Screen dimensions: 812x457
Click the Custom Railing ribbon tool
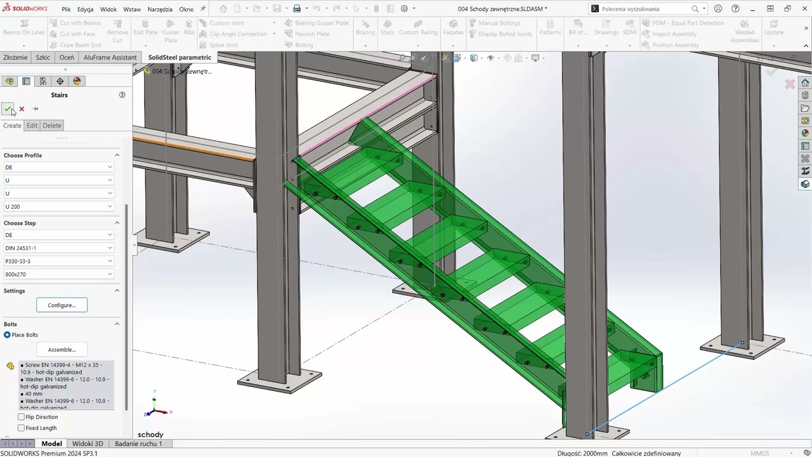tap(418, 29)
